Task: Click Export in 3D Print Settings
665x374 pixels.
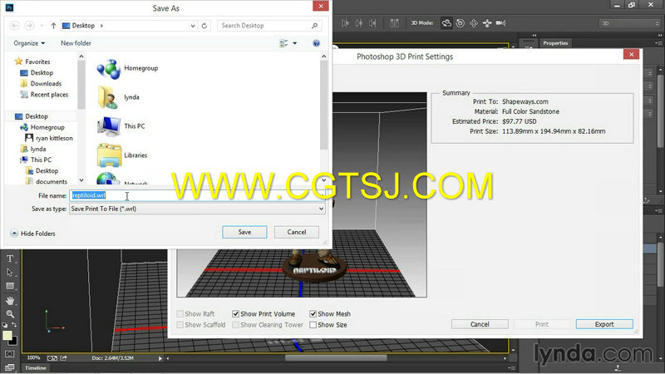Action: tap(604, 324)
